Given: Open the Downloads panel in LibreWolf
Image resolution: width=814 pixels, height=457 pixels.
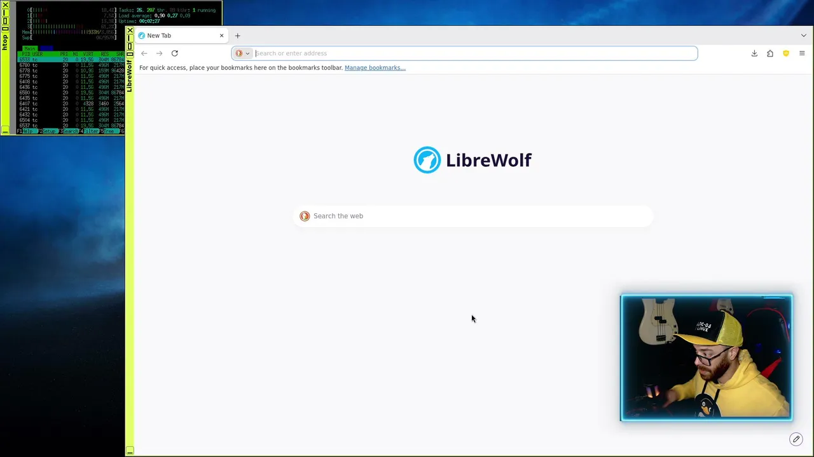Looking at the screenshot, I should [x=754, y=53].
